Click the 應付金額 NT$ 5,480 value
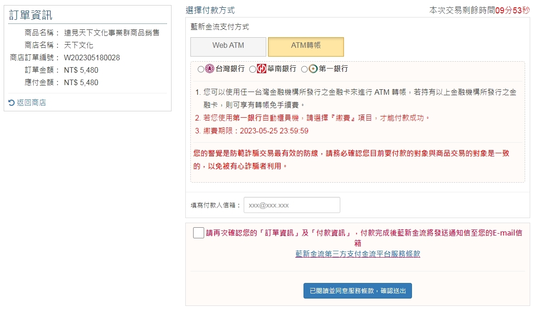Viewport: 538px width, 311px height. click(x=81, y=82)
